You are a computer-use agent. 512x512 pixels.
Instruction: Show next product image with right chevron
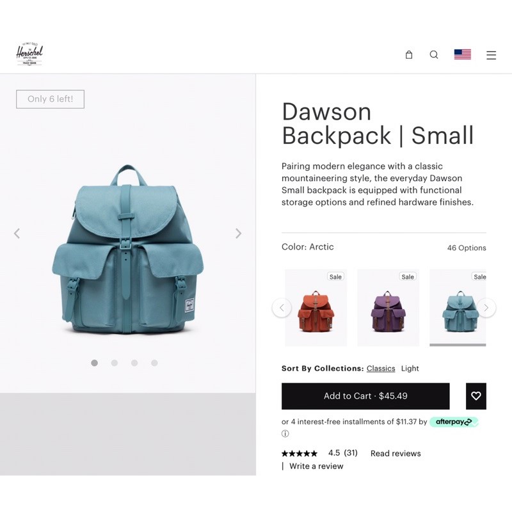[x=238, y=233]
